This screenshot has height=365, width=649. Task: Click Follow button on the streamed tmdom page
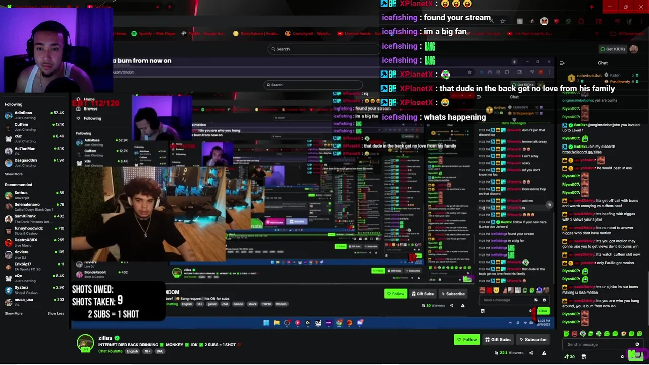395,294
